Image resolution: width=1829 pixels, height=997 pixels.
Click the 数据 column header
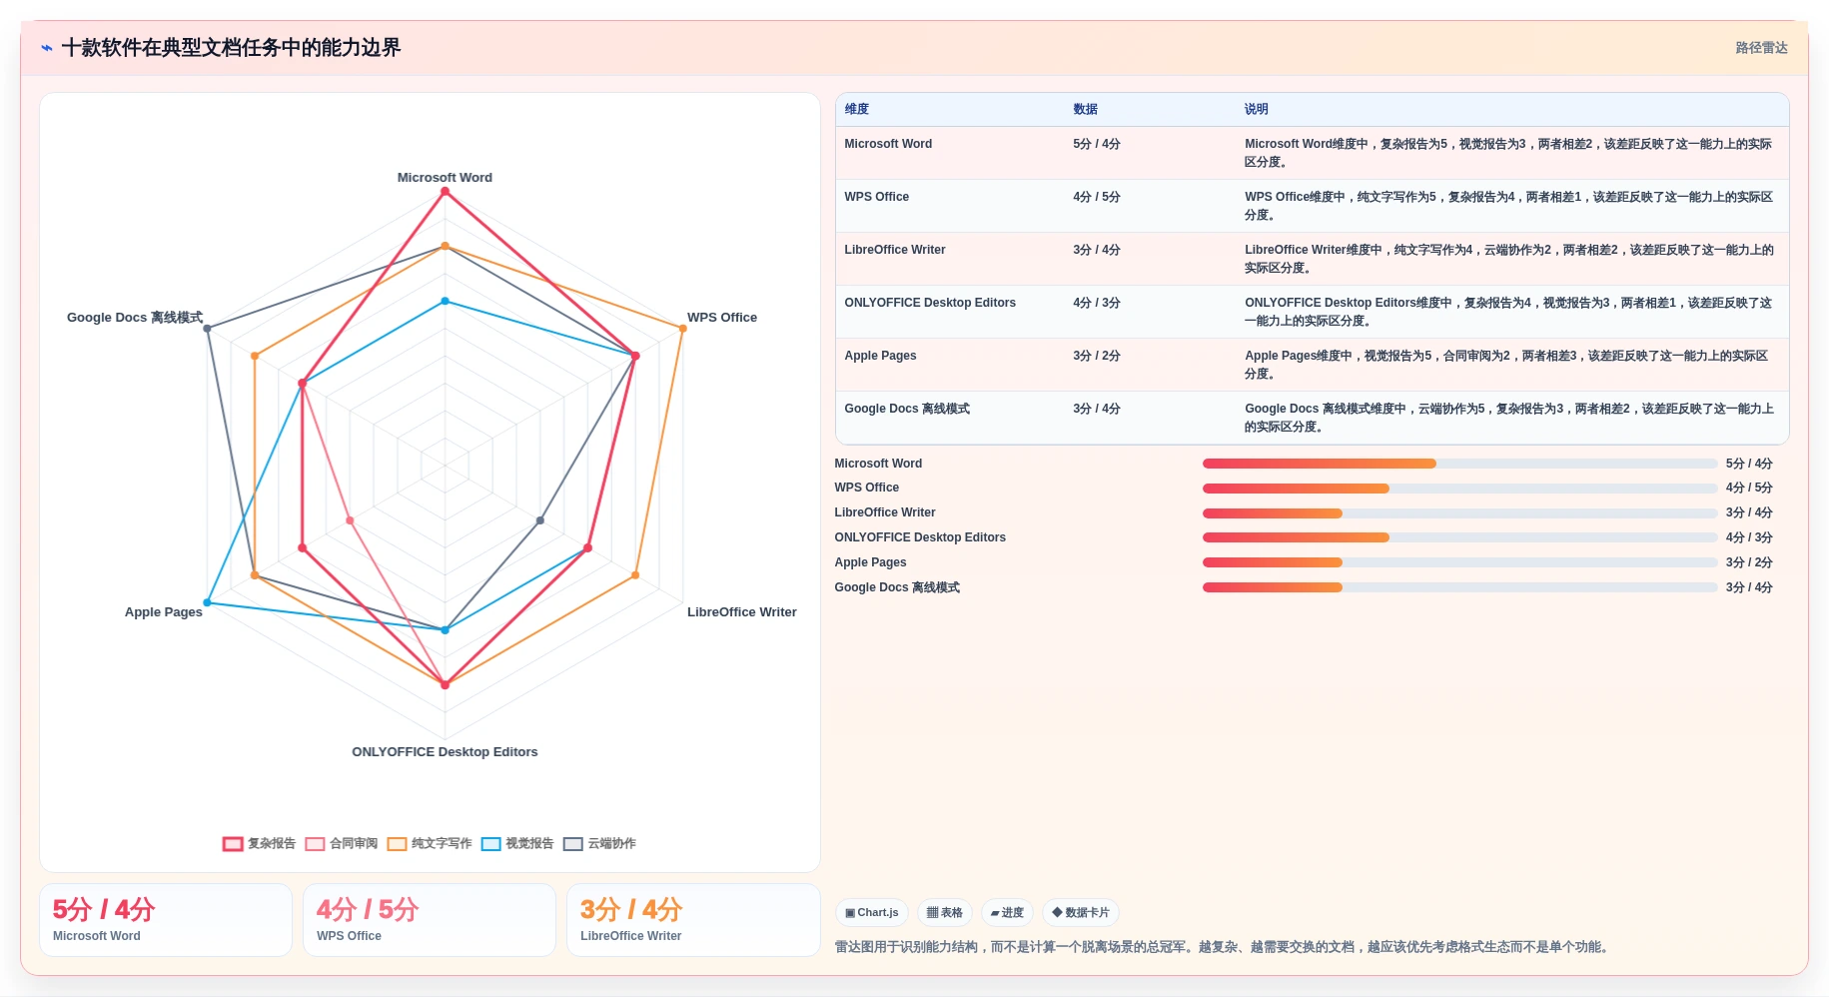(x=1086, y=109)
